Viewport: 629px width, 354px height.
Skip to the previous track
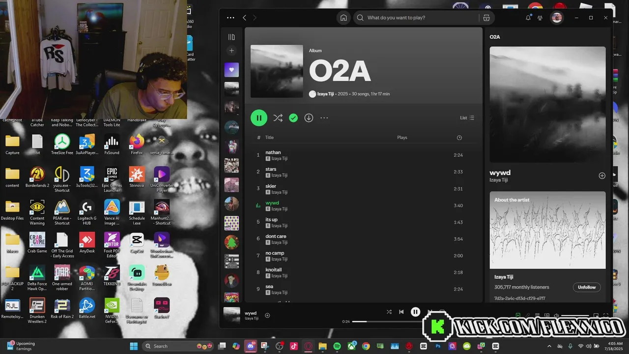[401, 312]
